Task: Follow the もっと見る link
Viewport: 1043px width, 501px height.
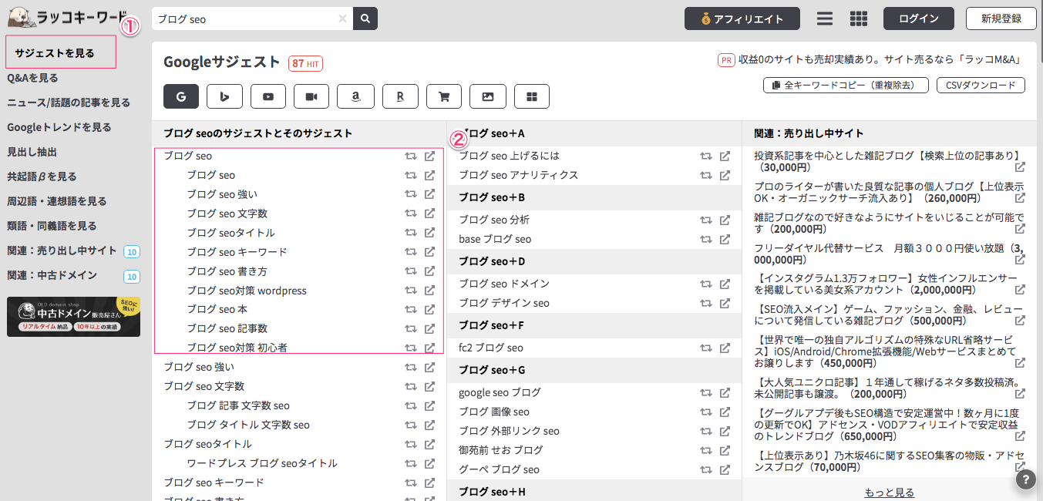Action: (890, 493)
